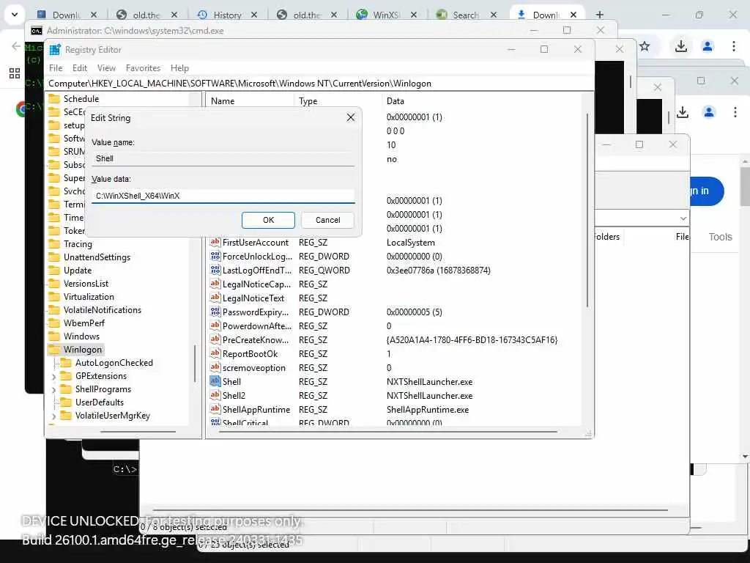
Task: Click the Shell string value icon
Action: tap(215, 381)
